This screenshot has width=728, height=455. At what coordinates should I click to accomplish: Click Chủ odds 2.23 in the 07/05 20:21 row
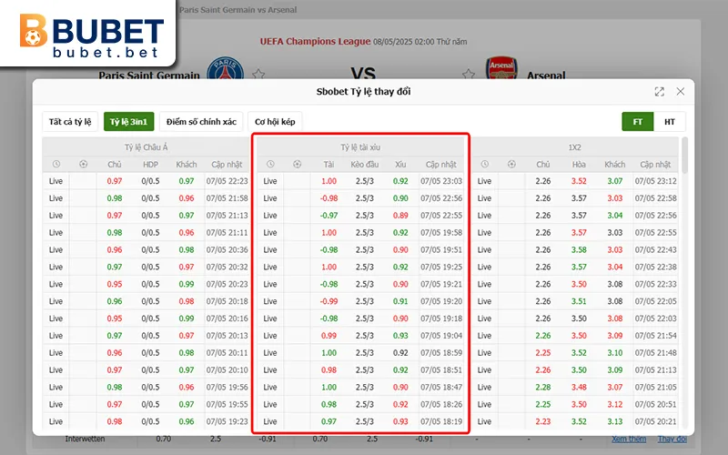(543, 421)
